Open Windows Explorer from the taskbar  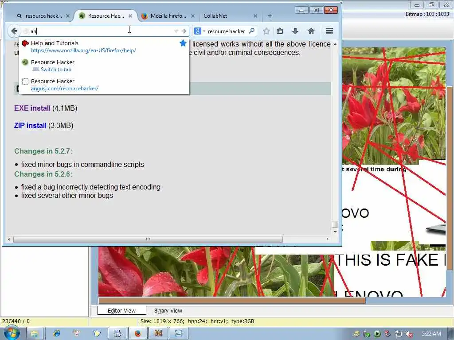(34, 334)
